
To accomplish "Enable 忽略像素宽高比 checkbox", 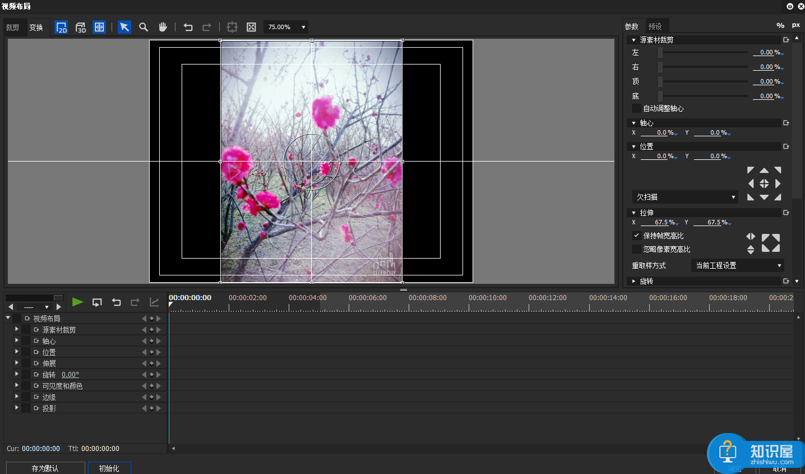I will tap(636, 249).
